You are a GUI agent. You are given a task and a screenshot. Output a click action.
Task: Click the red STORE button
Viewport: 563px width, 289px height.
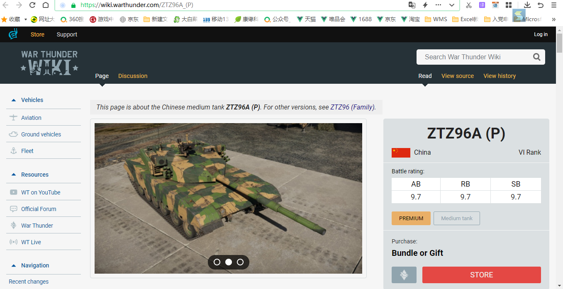[482, 275]
